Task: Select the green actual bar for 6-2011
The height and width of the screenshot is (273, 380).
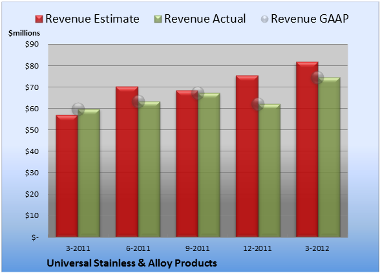Action: 149,169
